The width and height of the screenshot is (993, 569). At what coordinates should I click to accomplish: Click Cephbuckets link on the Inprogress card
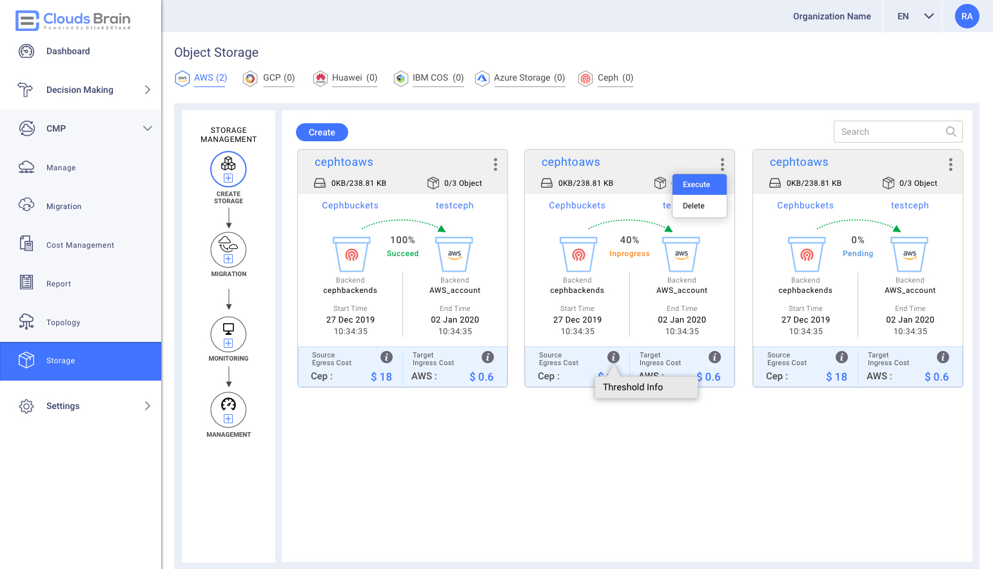tap(577, 205)
